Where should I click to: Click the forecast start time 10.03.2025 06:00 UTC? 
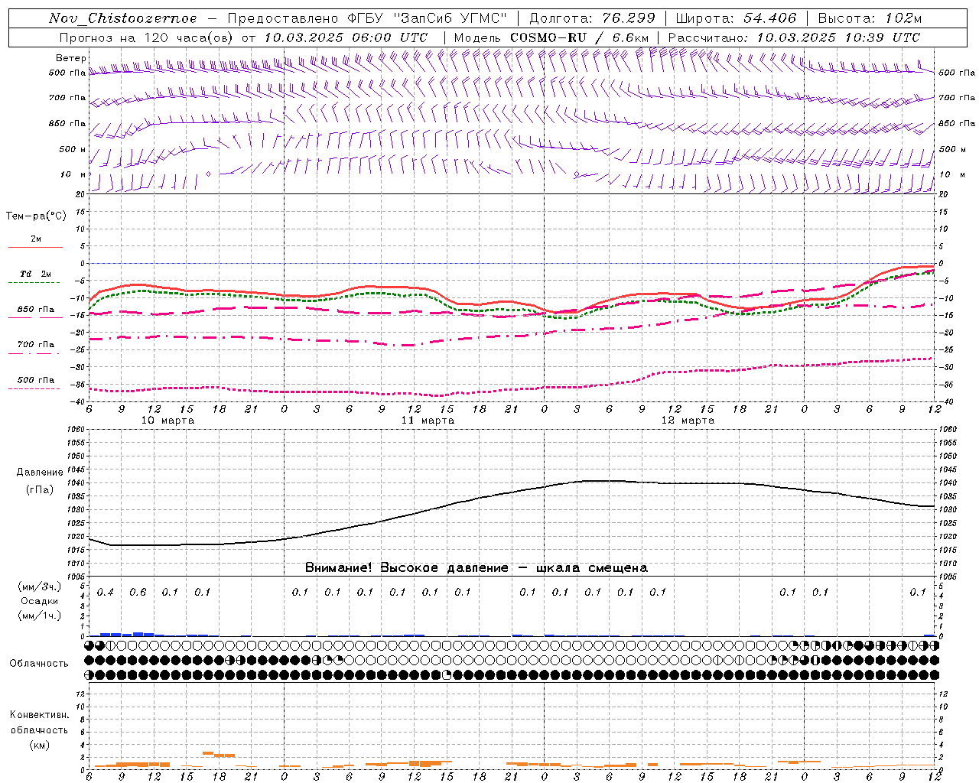click(346, 37)
